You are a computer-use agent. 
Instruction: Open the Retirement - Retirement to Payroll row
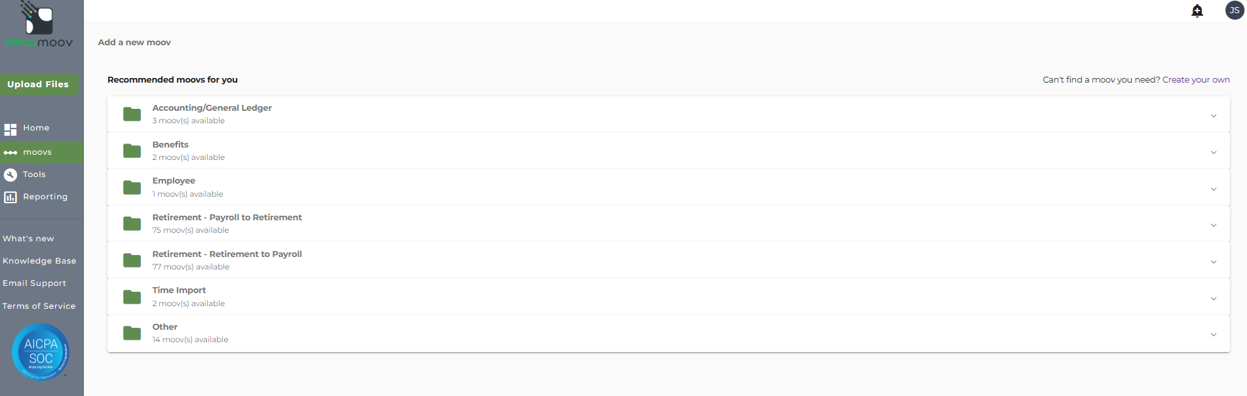(227, 260)
